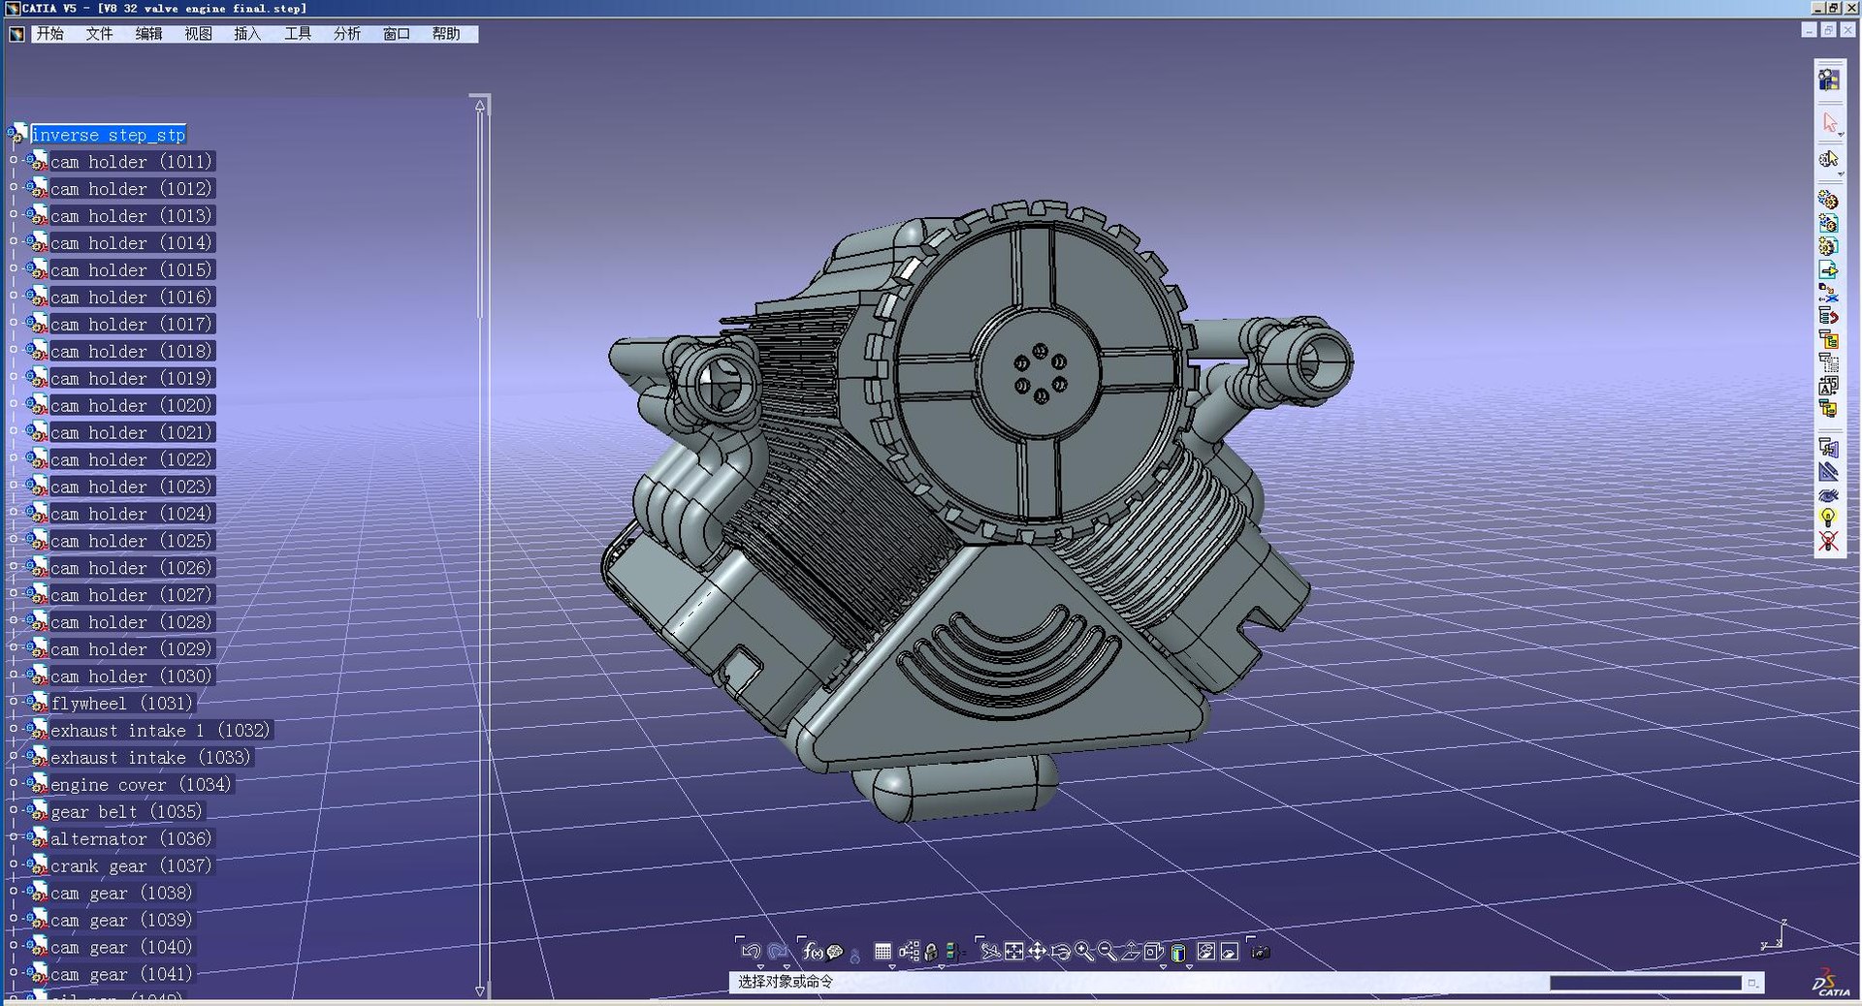This screenshot has width=1862, height=1006.
Task: Click the power input command field
Action: [x=1646, y=983]
